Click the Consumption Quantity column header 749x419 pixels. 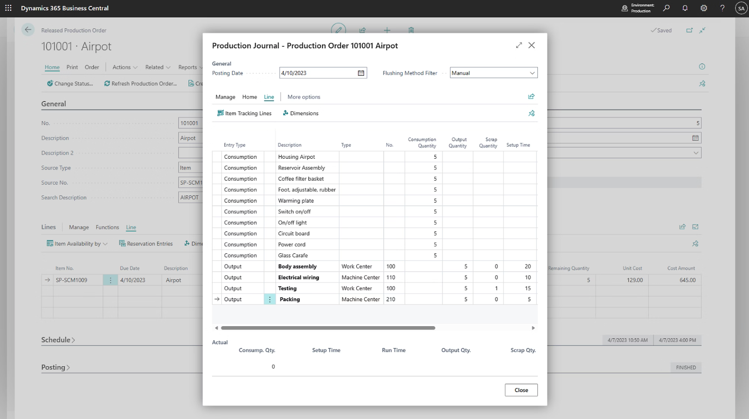click(422, 142)
